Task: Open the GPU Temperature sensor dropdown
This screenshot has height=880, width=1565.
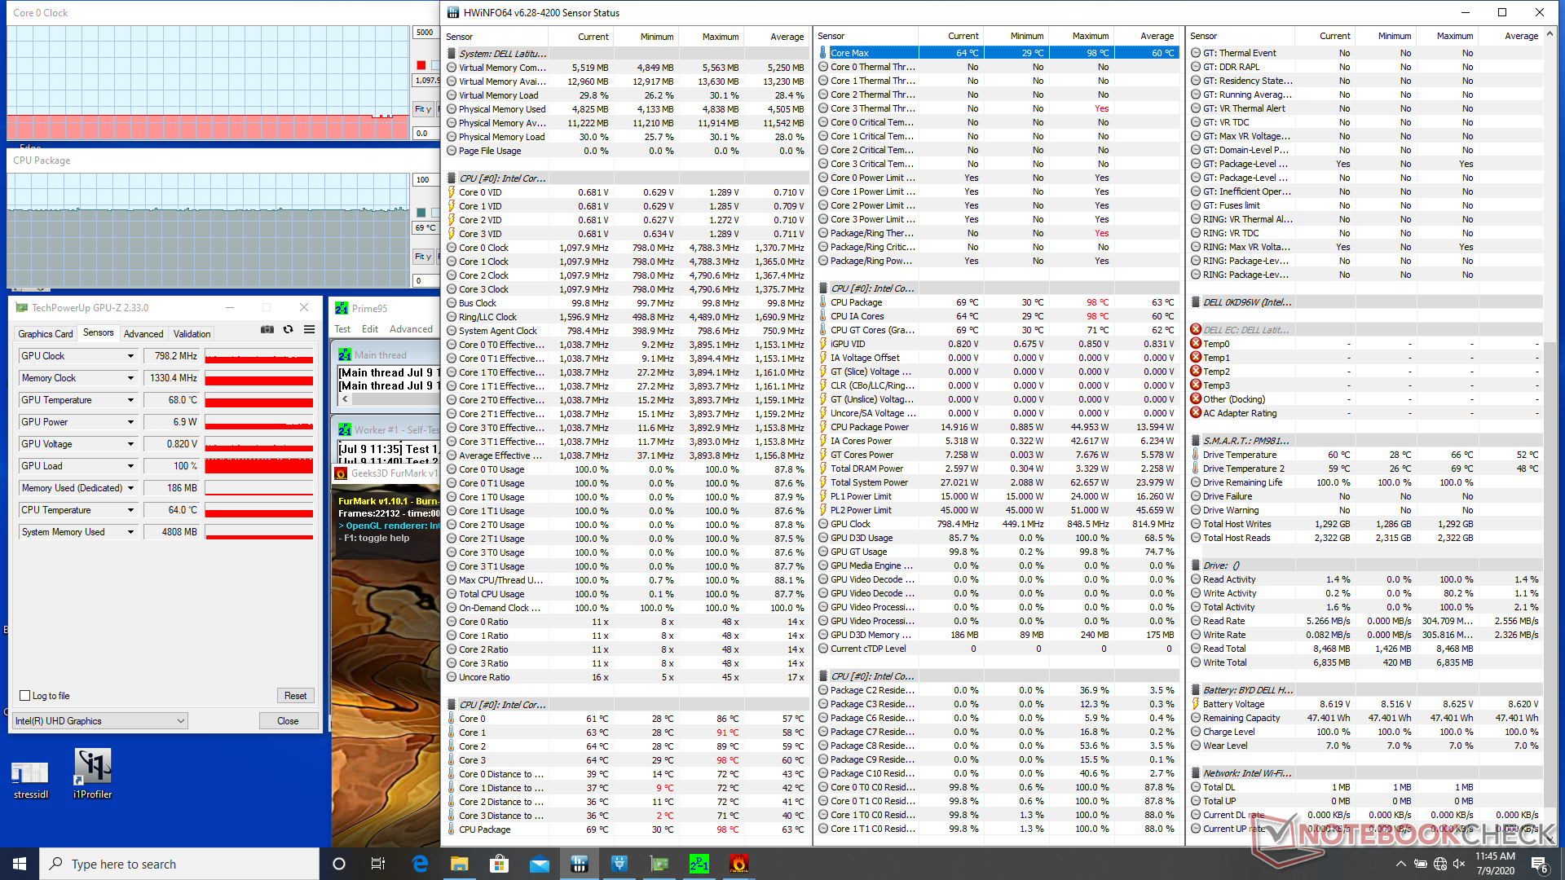Action: (x=130, y=400)
